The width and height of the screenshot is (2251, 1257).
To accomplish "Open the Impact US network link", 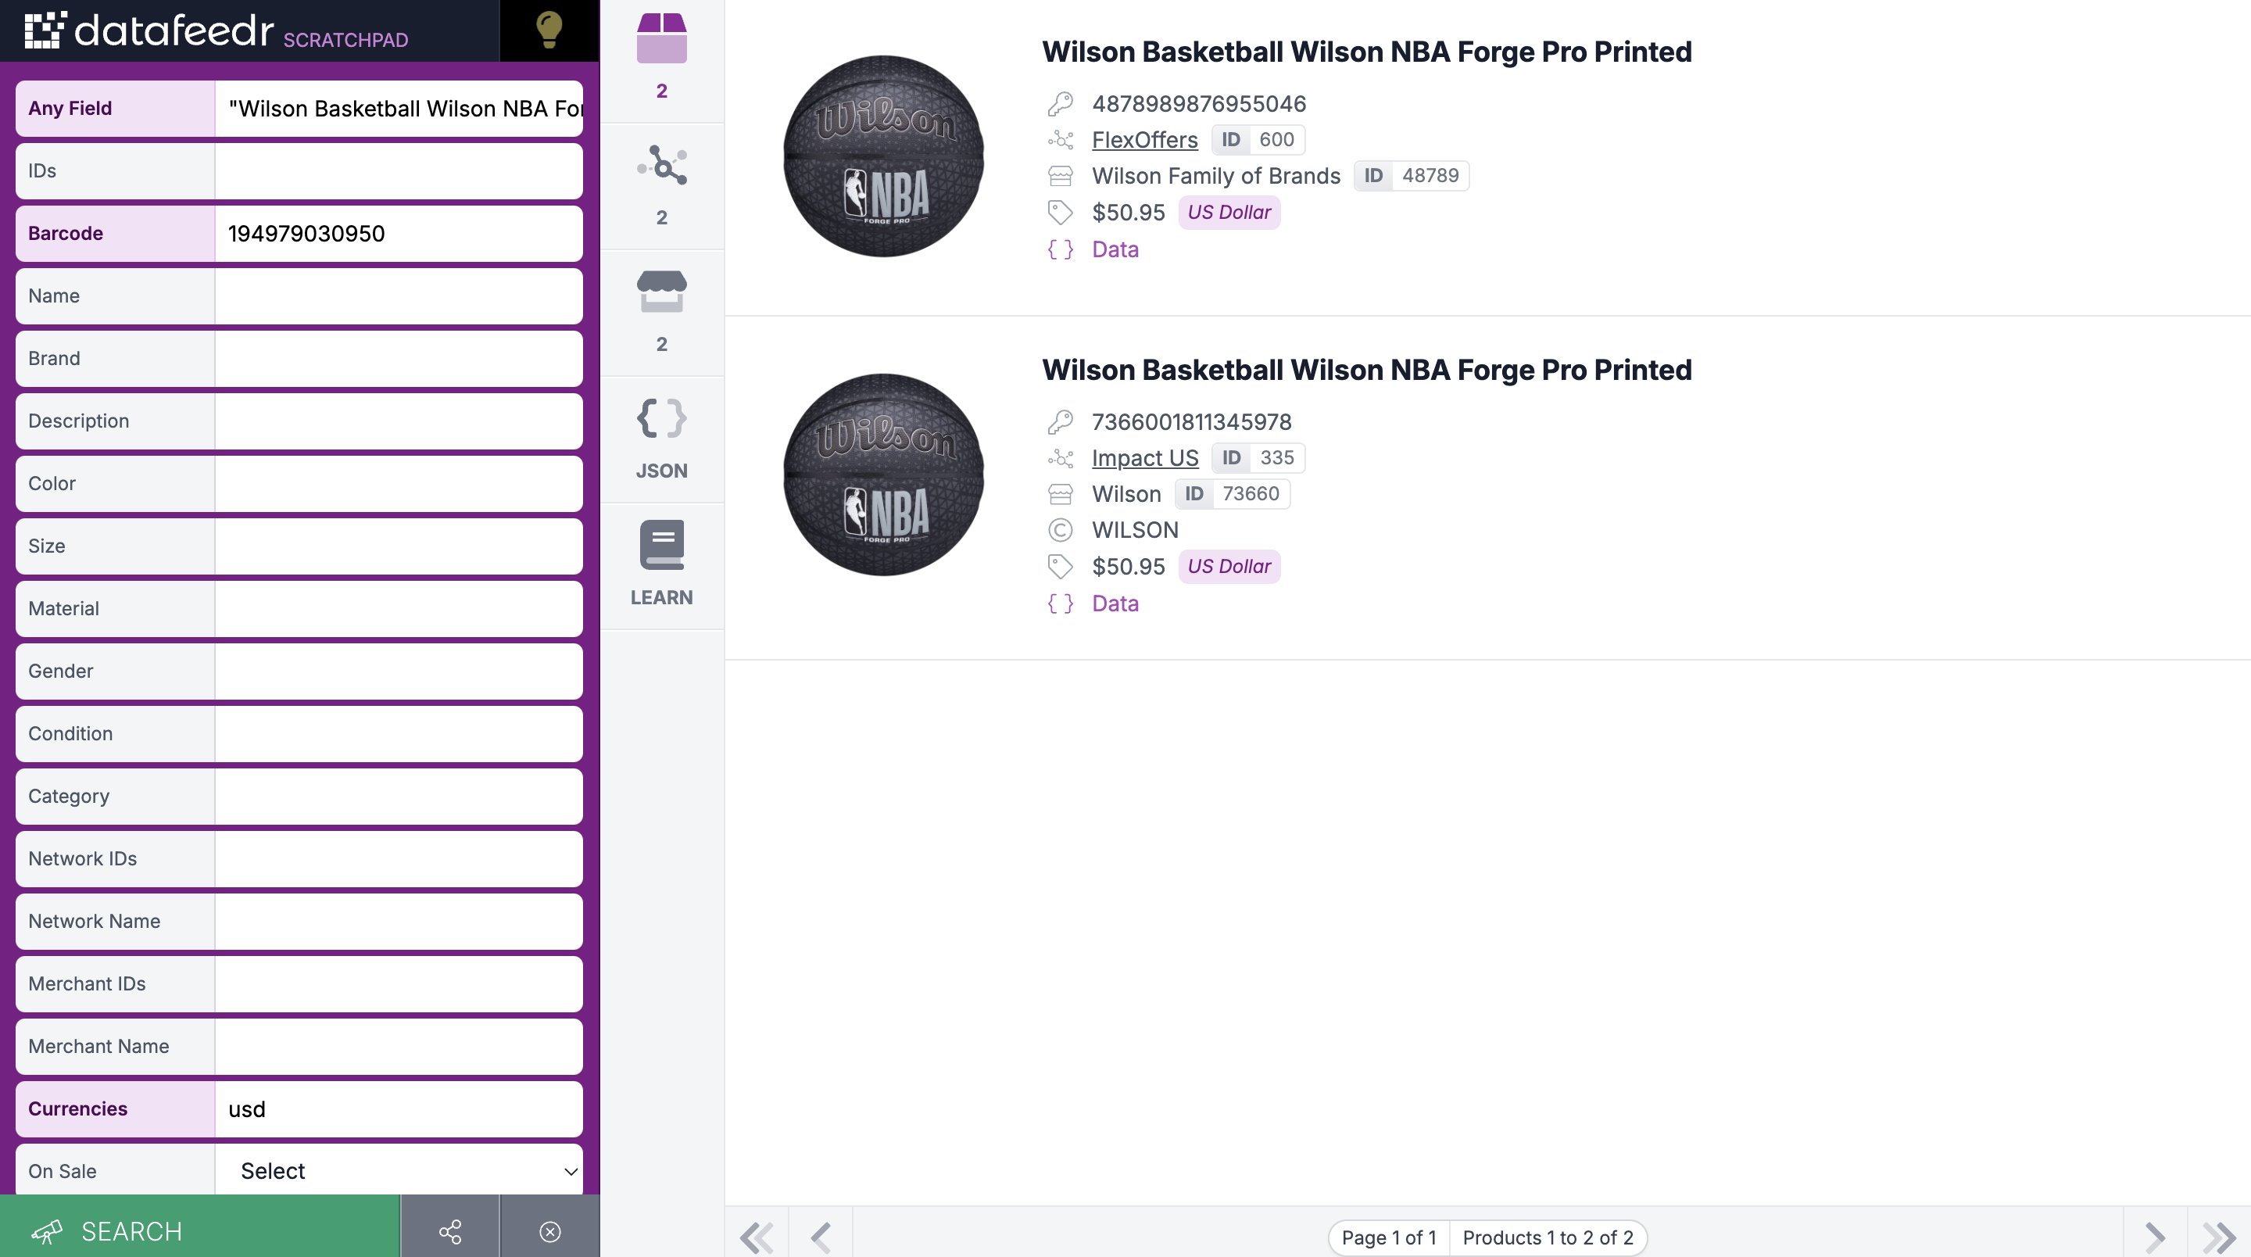I will pyautogui.click(x=1145, y=458).
